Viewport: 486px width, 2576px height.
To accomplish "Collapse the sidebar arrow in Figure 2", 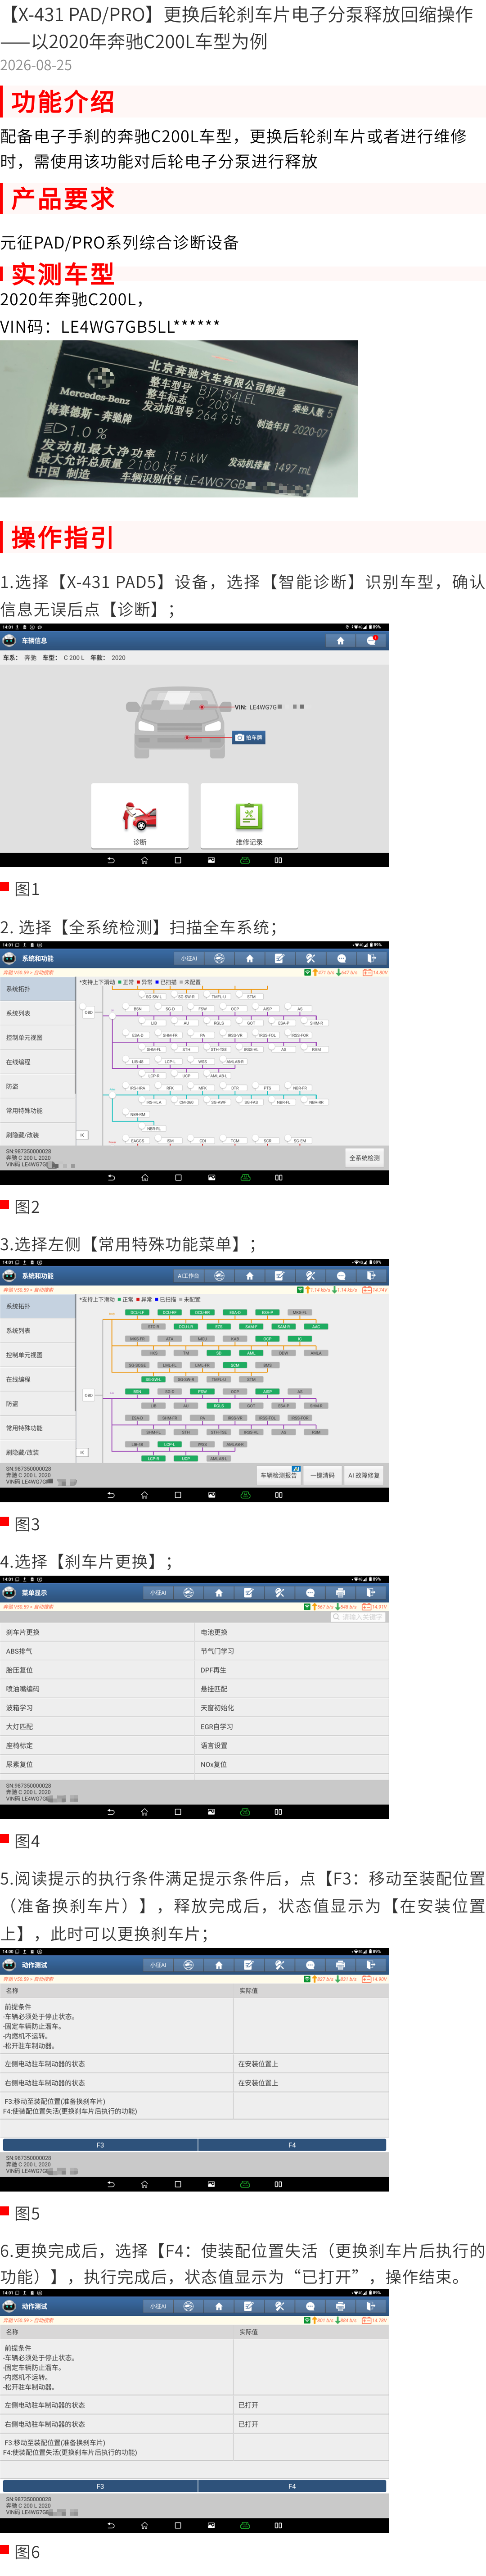I will click(x=83, y=1135).
